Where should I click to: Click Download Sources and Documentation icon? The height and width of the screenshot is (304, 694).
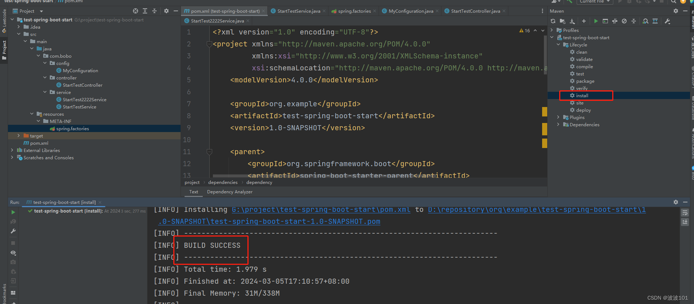click(572, 21)
